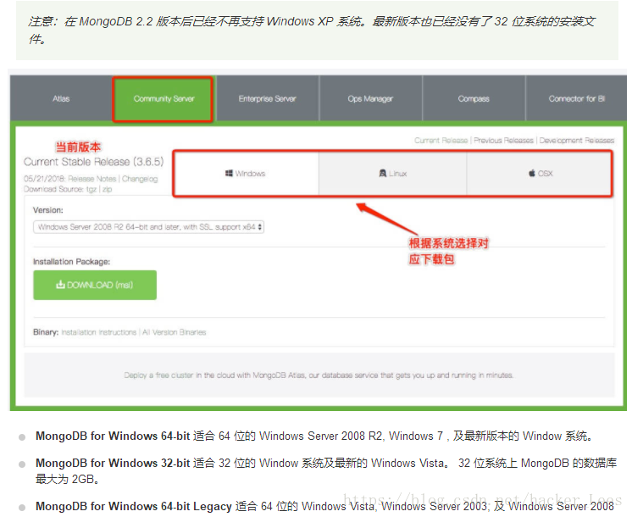Open the Development Releases link

[x=577, y=141]
